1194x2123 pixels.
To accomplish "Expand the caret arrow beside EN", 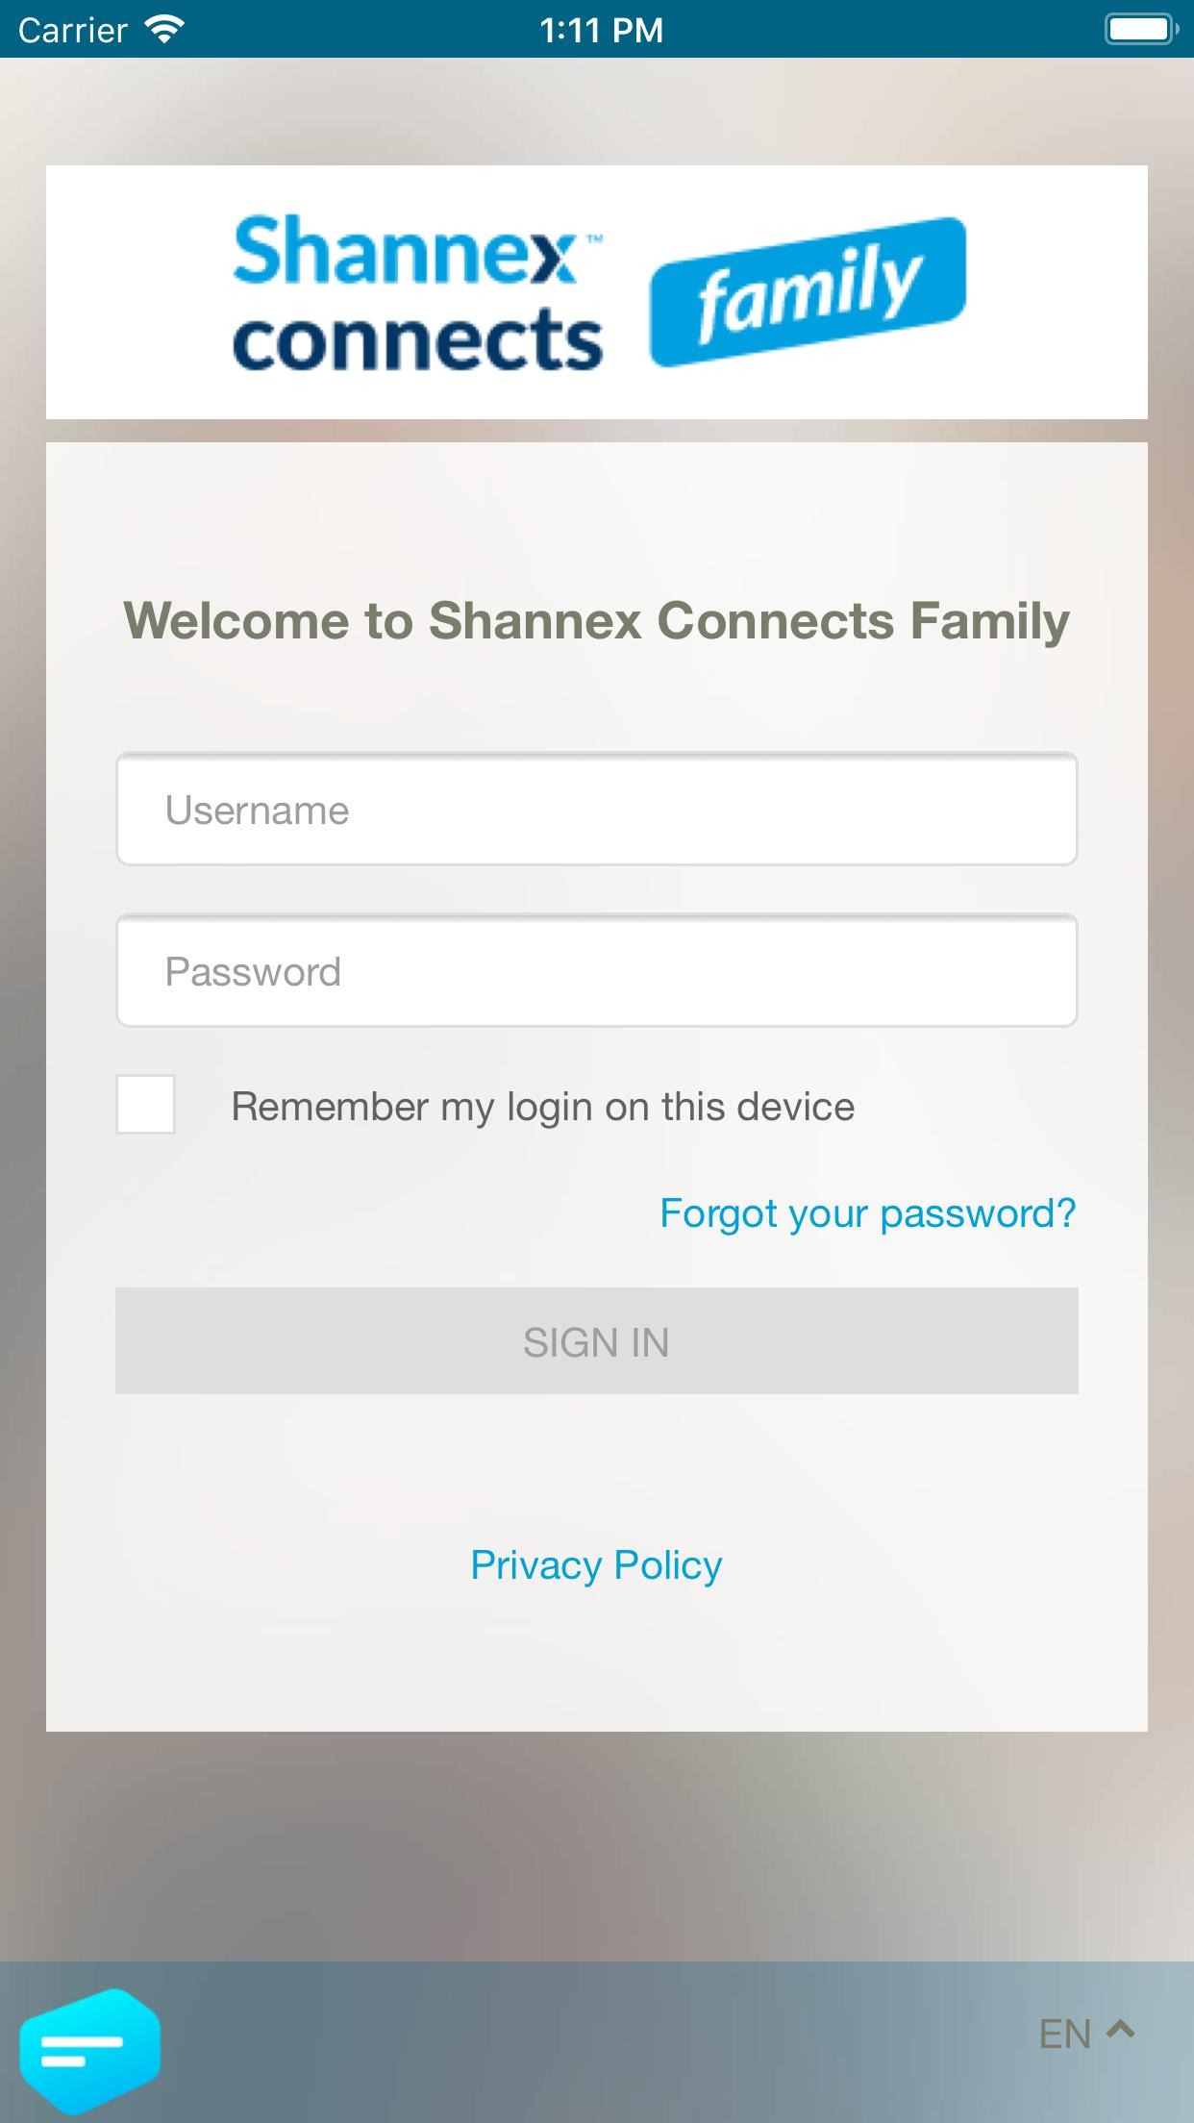I will tap(1120, 2030).
